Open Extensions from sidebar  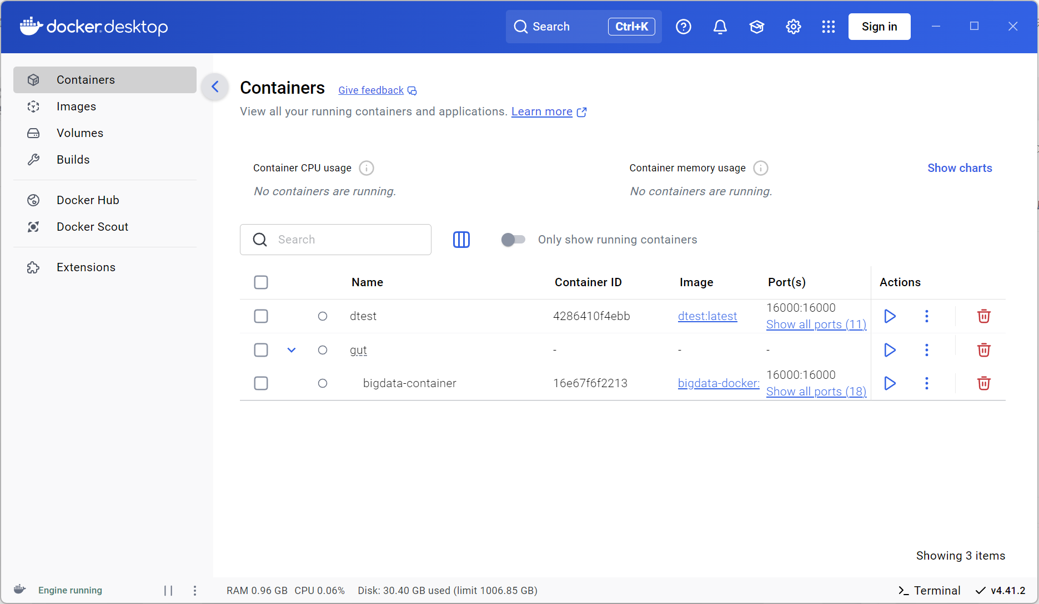click(105, 267)
